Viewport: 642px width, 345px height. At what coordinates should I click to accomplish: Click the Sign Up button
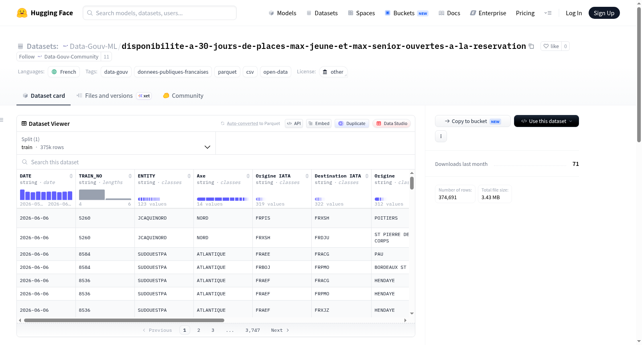click(604, 13)
